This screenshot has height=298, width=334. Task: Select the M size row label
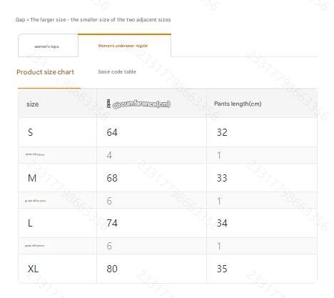click(32, 178)
